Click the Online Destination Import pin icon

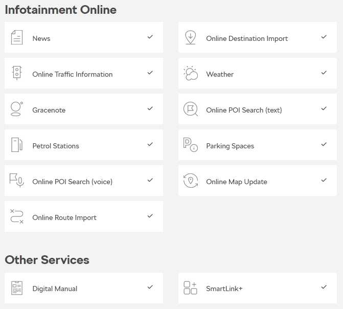191,37
